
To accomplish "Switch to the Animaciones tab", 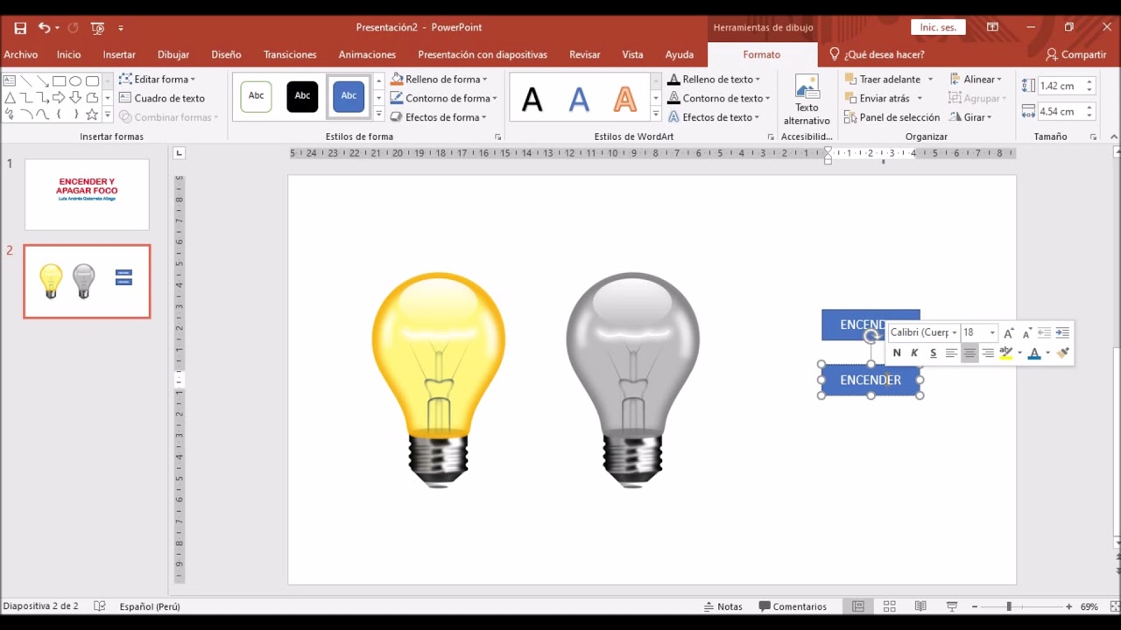I will coord(367,54).
